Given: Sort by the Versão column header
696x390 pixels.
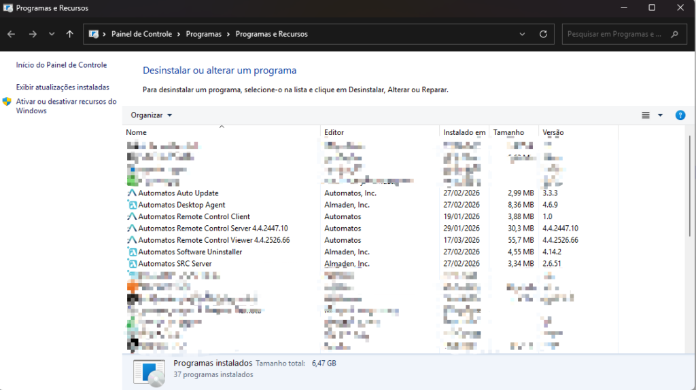Looking at the screenshot, I should (x=578, y=132).
